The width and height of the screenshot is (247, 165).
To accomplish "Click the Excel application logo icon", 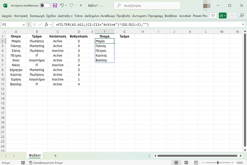I will [5, 6].
